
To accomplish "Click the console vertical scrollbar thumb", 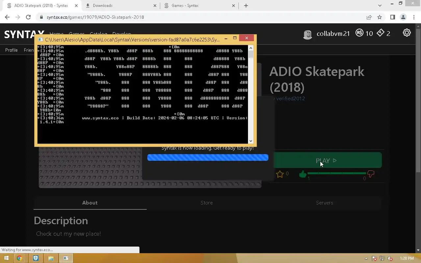I will [x=251, y=55].
